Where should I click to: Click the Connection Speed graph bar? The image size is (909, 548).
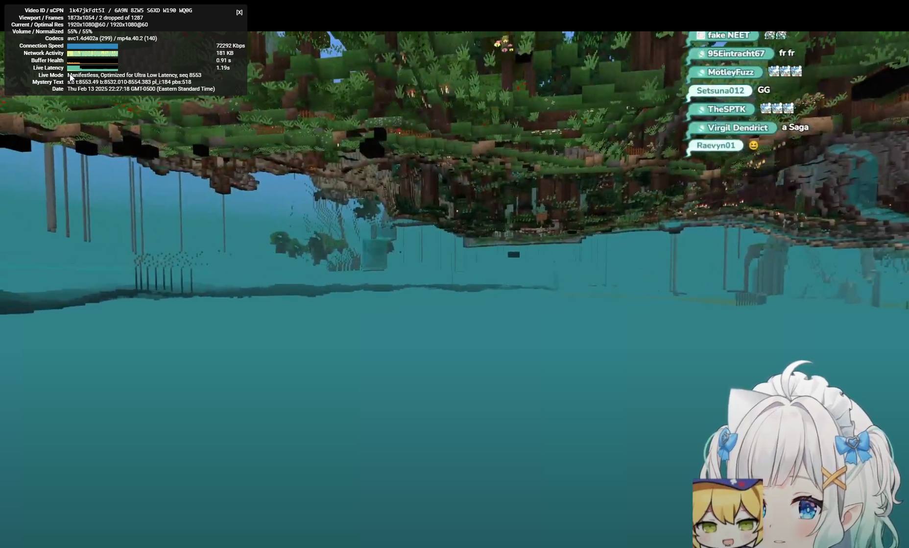coord(93,46)
